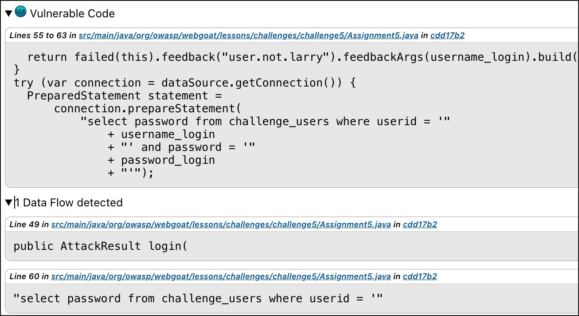Click the Vulnerable Code heading text
The image size is (579, 316).
[72, 14]
